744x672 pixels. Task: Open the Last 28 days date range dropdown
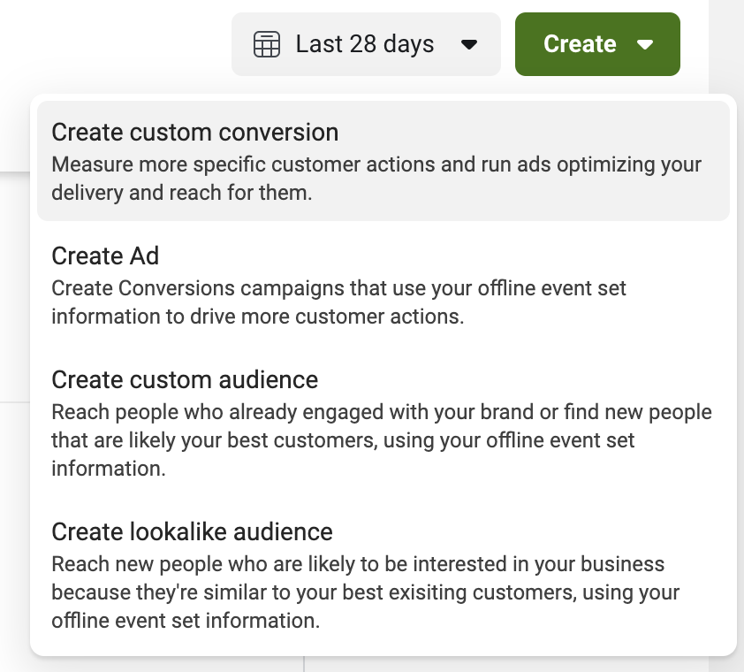click(366, 44)
